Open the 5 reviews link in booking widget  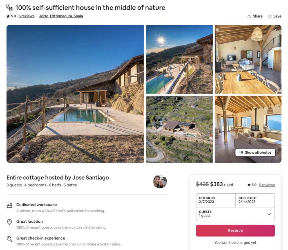tap(267, 185)
